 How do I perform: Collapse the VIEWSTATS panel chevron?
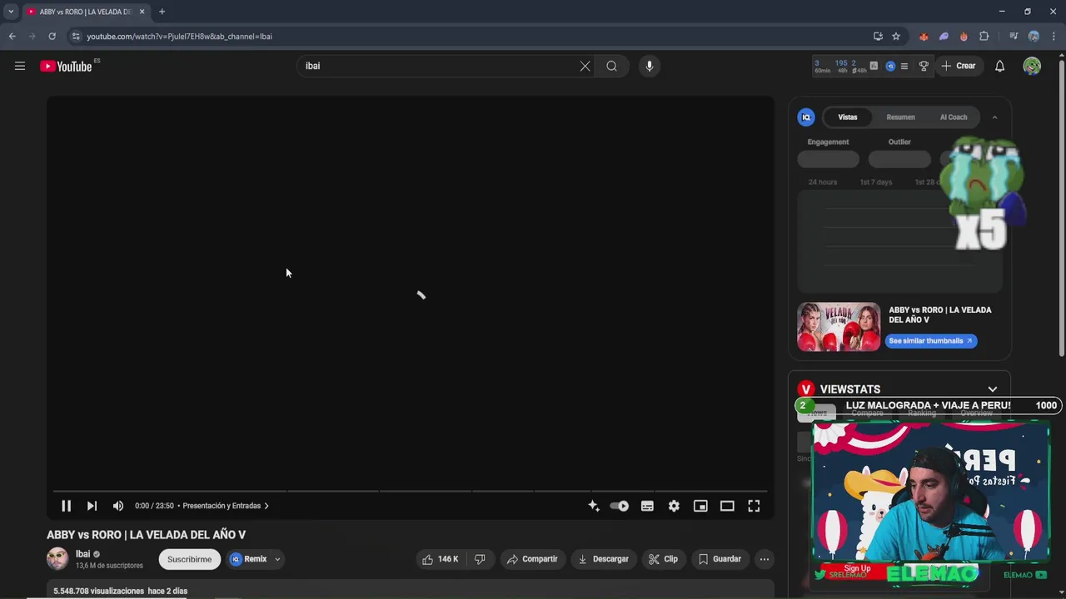(x=992, y=389)
